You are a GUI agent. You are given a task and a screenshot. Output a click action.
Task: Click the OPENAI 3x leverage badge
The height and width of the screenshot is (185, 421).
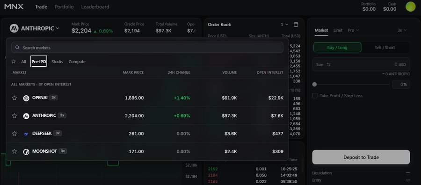tap(54, 97)
